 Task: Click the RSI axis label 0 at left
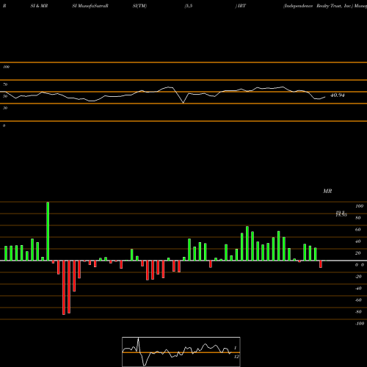[4, 126]
